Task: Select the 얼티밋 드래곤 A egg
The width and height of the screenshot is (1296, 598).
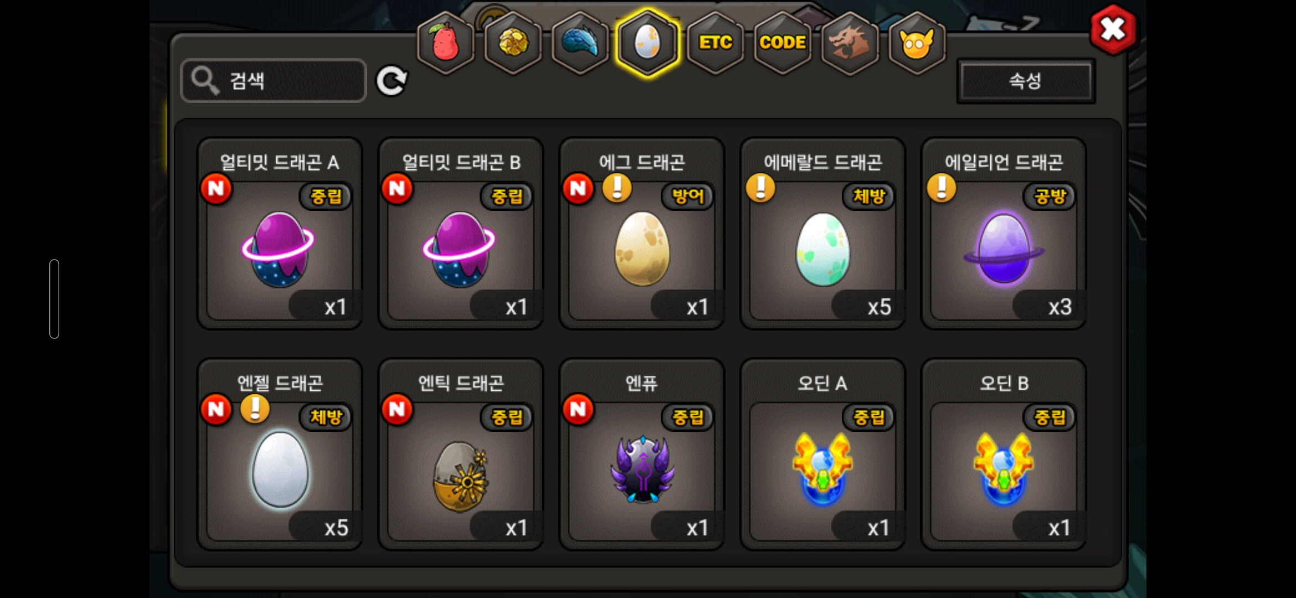Action: (280, 234)
